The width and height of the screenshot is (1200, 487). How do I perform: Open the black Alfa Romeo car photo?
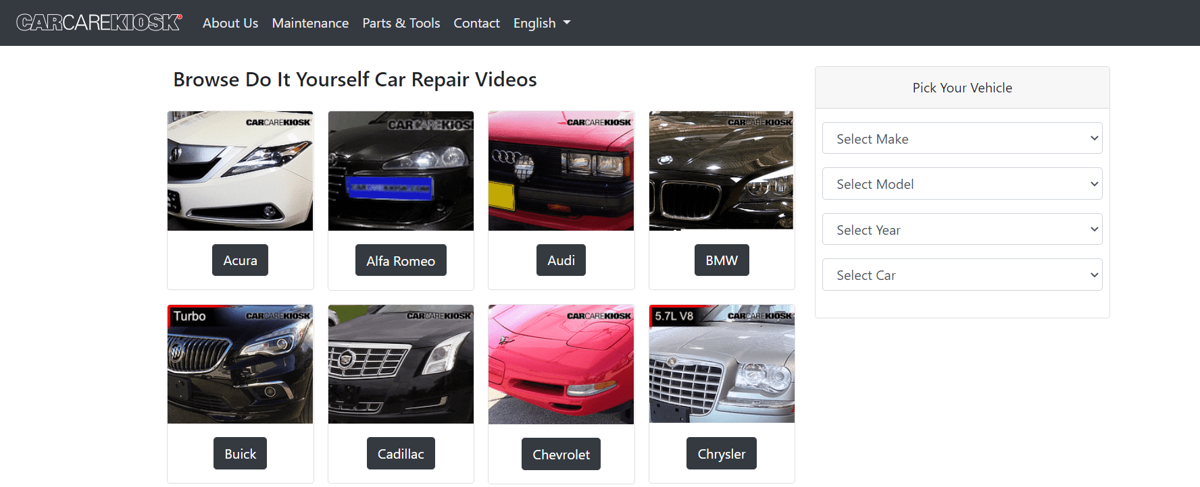click(x=401, y=171)
